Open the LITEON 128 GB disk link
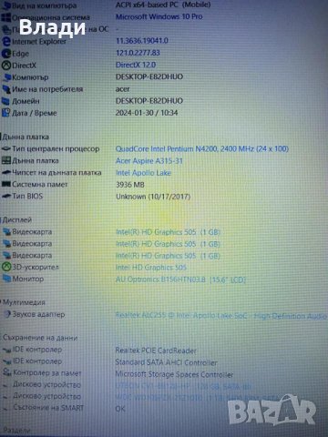The image size is (328, 437). coord(183,386)
